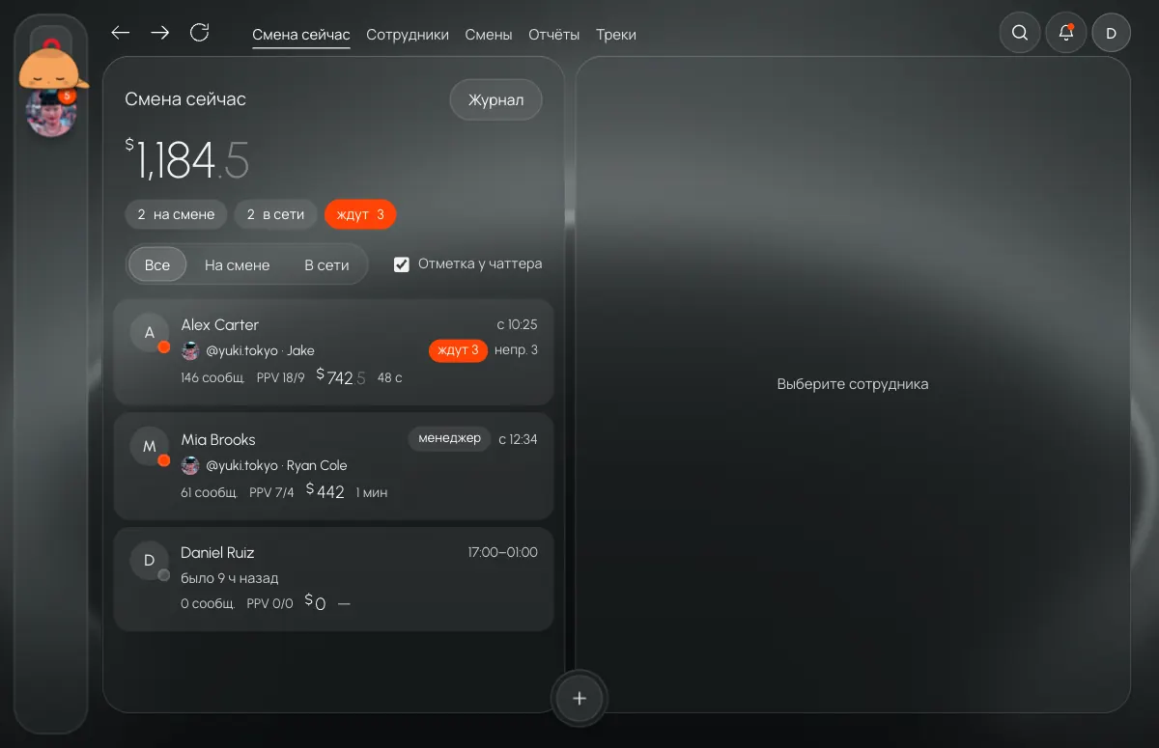Switch to the "Сотрудники" tab
1159x748 pixels.
coord(408,35)
